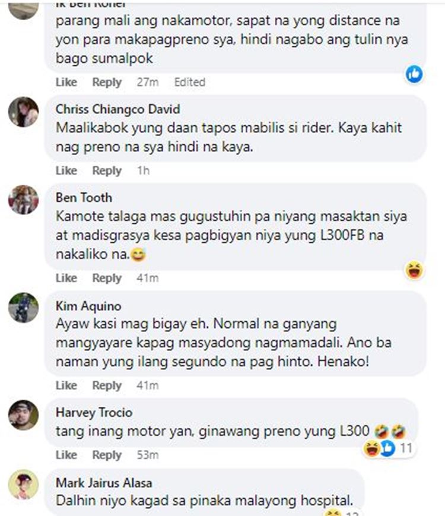Like Kim Aquino's comment
Image resolution: width=445 pixels, height=516 pixels.
pyautogui.click(x=66, y=385)
